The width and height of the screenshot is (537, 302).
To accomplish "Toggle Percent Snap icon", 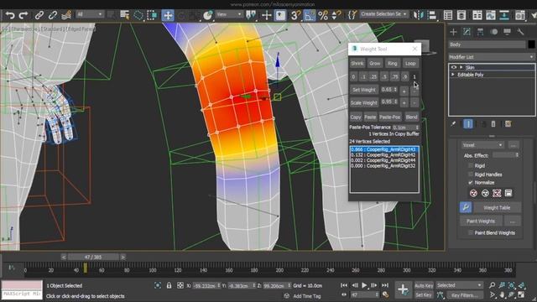I will [x=323, y=15].
